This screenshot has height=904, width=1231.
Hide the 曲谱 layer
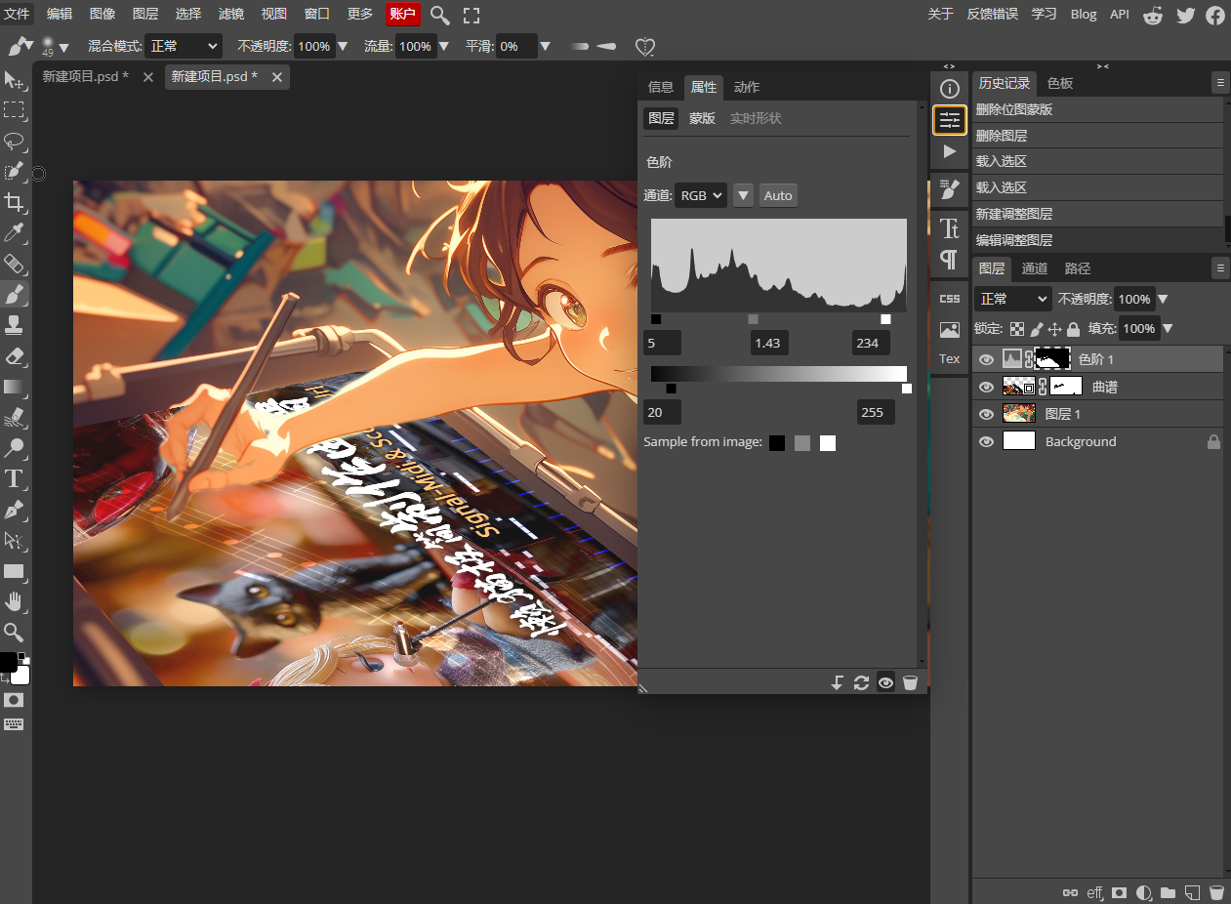[x=986, y=387]
